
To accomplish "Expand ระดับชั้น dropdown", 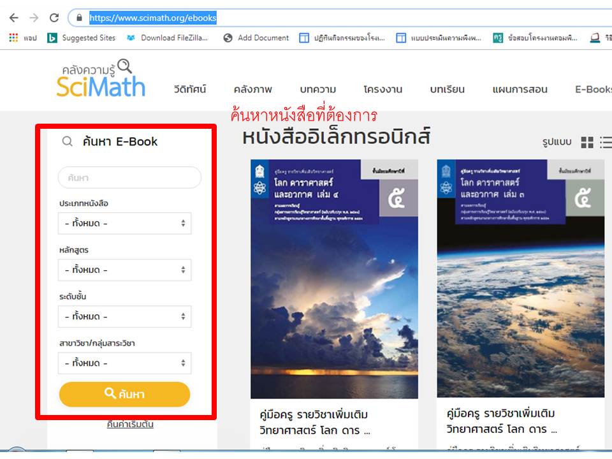I will click(124, 316).
